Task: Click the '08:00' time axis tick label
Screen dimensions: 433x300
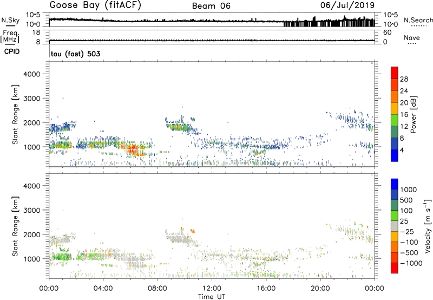Action: click(158, 289)
